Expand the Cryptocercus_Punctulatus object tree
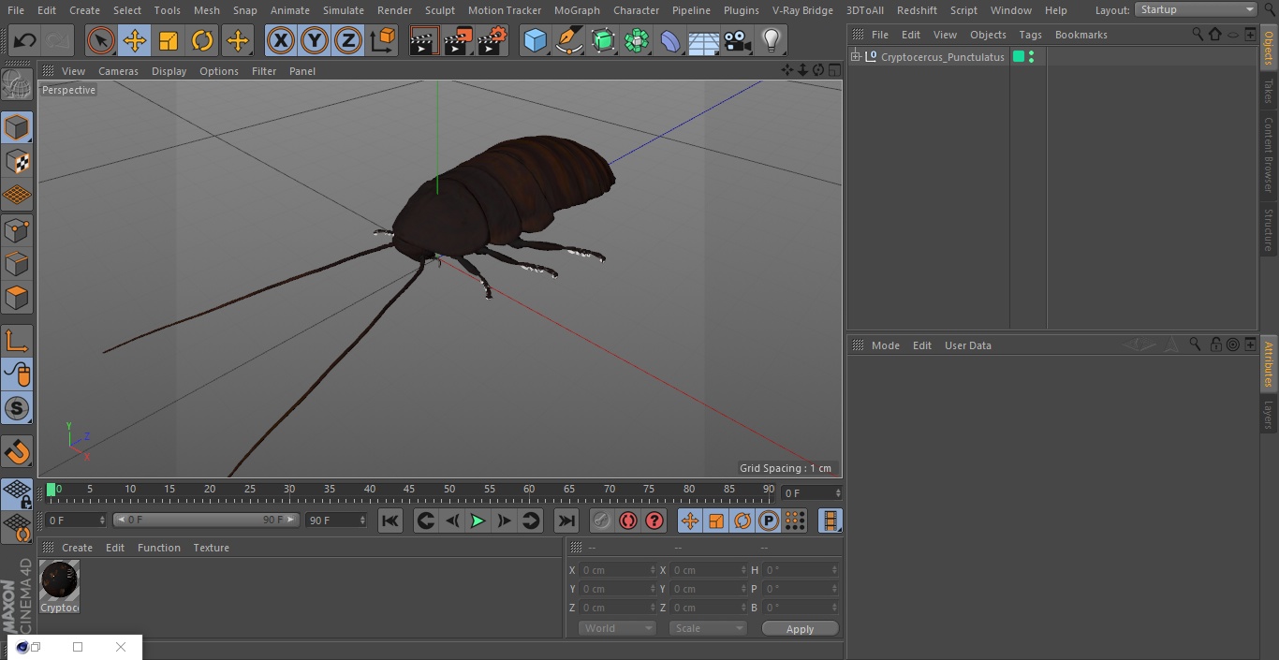 855,57
